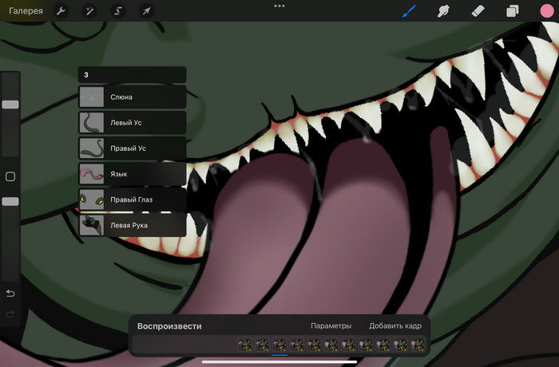559x367 pixels.
Task: Click the brush size slider handle
Action: (10, 105)
